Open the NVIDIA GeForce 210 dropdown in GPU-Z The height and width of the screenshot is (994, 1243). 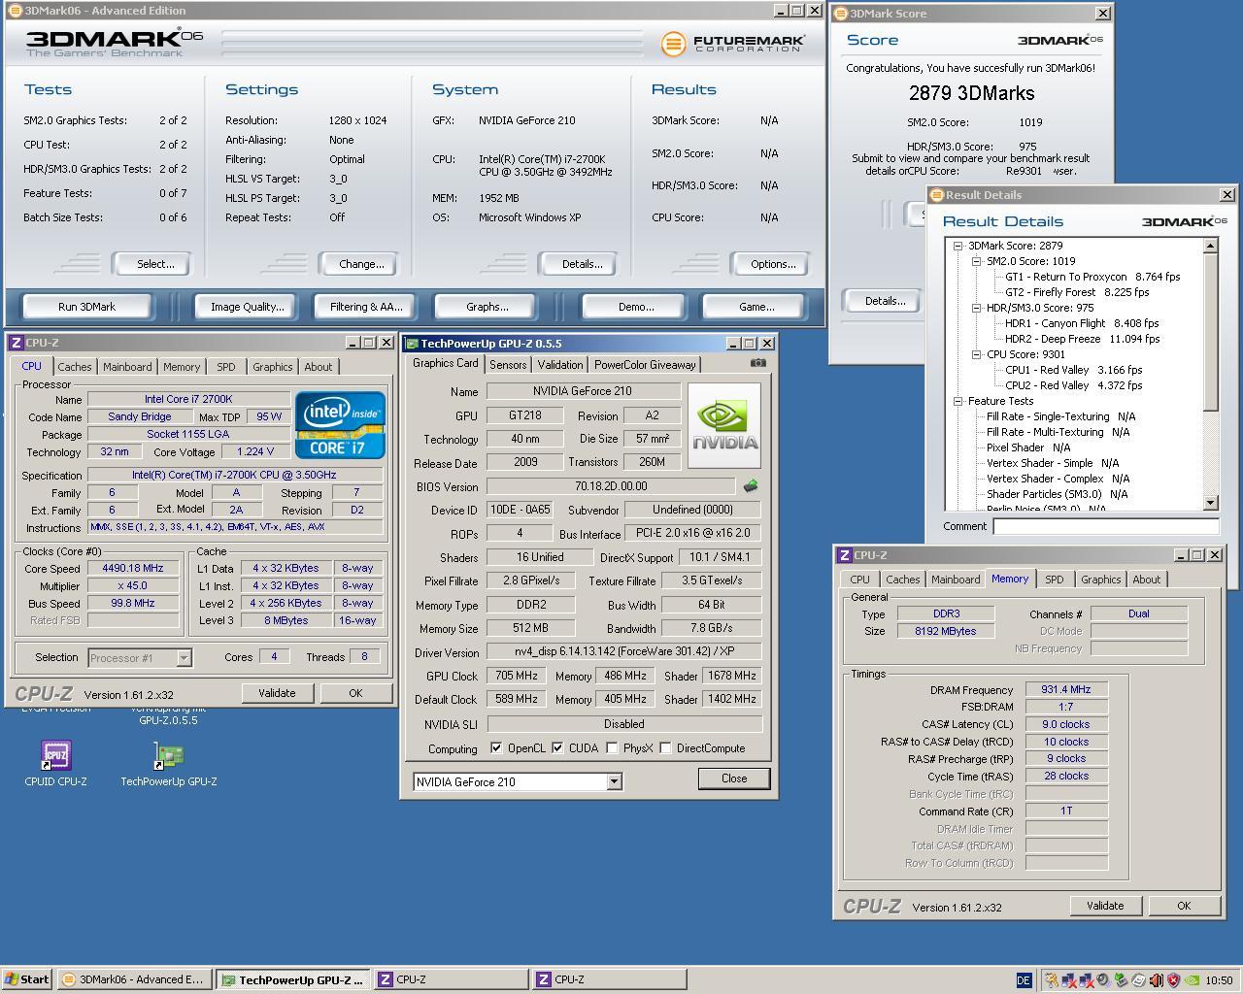614,781
